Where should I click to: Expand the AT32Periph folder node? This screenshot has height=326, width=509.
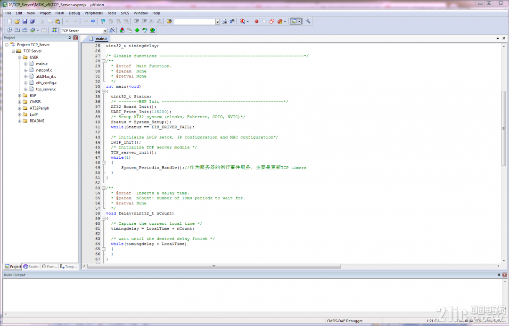pyautogui.click(x=19, y=108)
